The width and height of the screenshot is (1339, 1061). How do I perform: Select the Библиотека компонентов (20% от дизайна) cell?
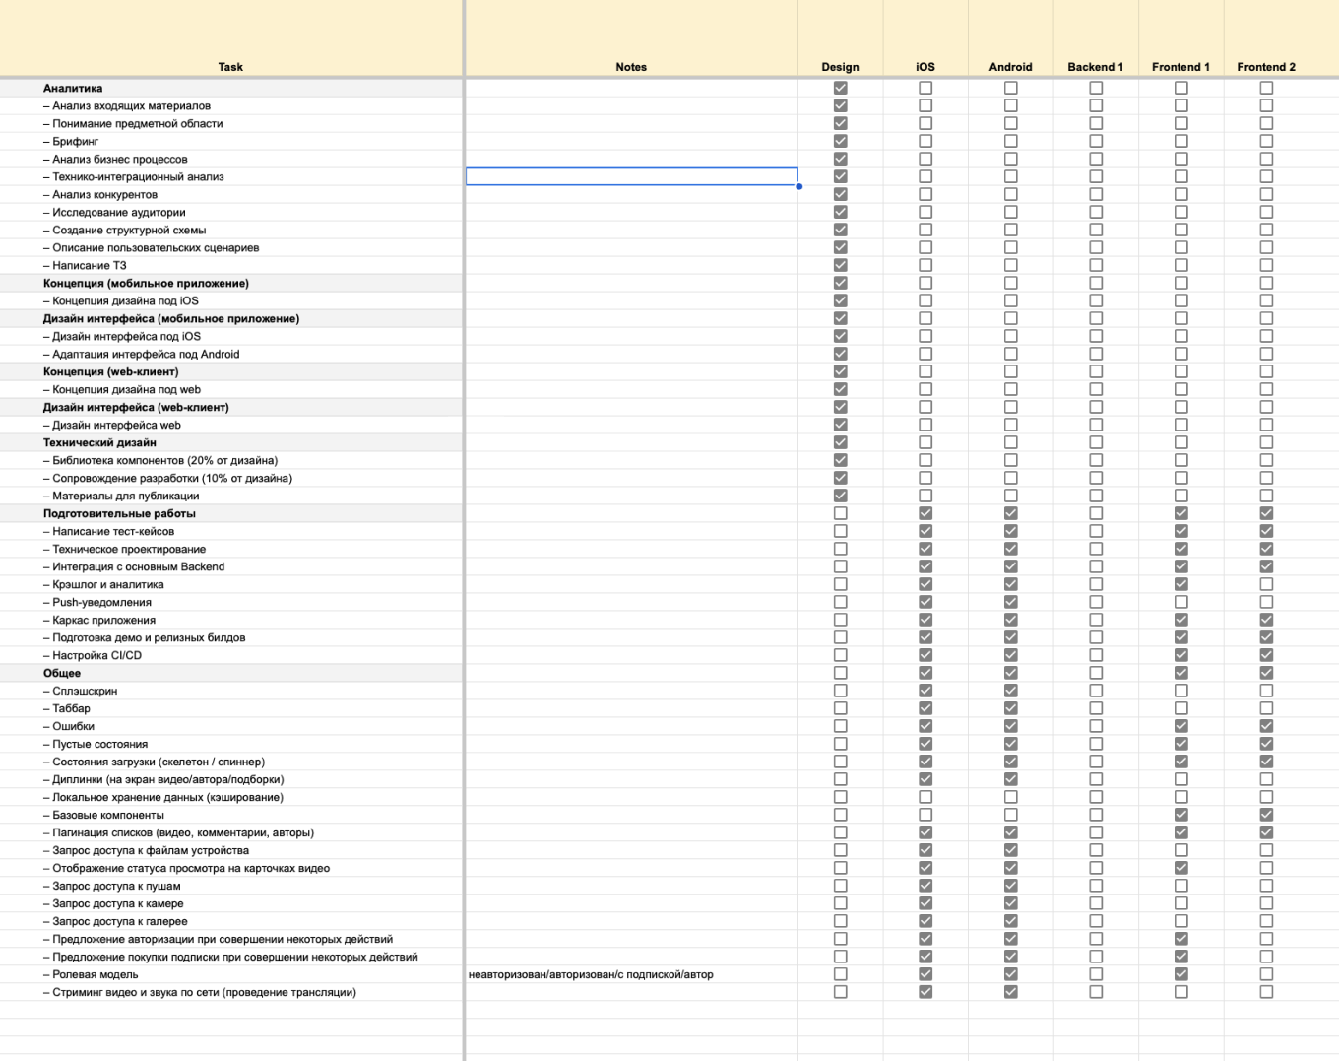click(230, 460)
